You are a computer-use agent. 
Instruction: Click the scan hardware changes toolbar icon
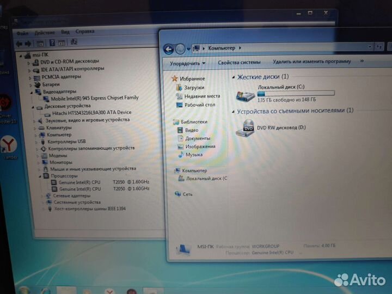point(73,42)
